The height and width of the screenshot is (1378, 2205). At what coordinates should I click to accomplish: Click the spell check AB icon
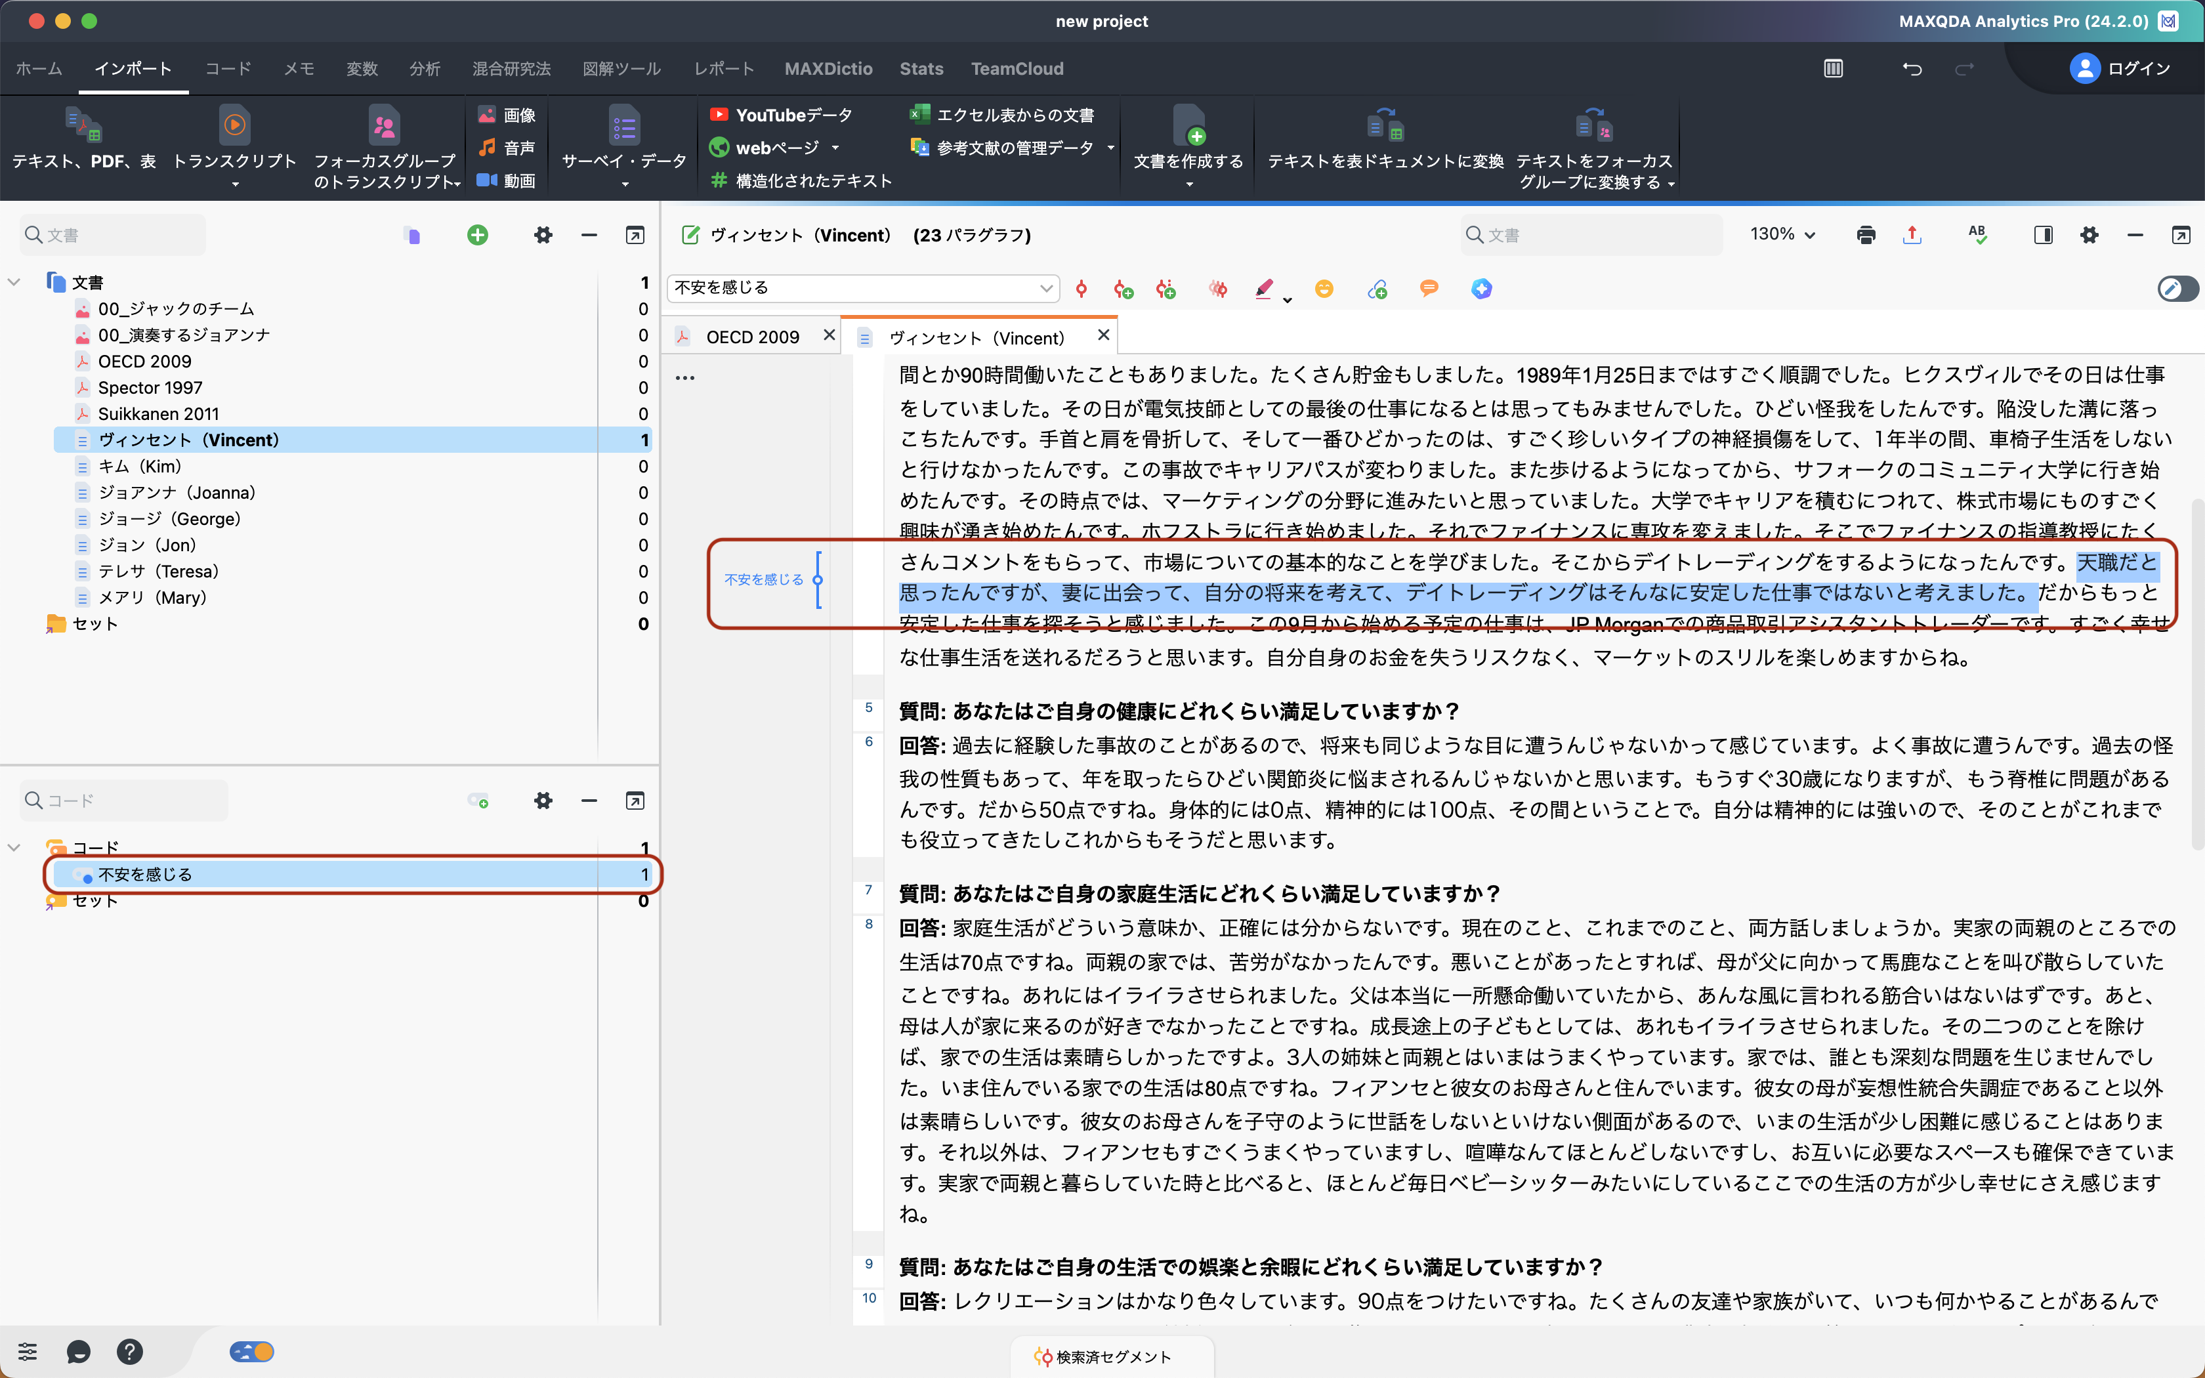pos(1977,234)
